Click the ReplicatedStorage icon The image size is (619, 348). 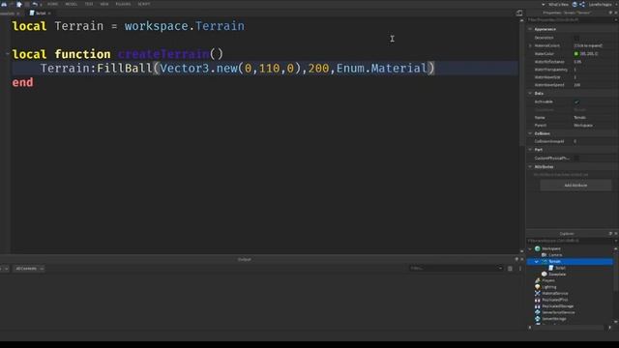tap(538, 305)
